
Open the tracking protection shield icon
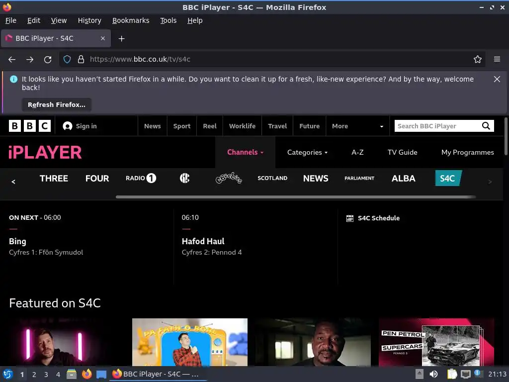click(67, 60)
